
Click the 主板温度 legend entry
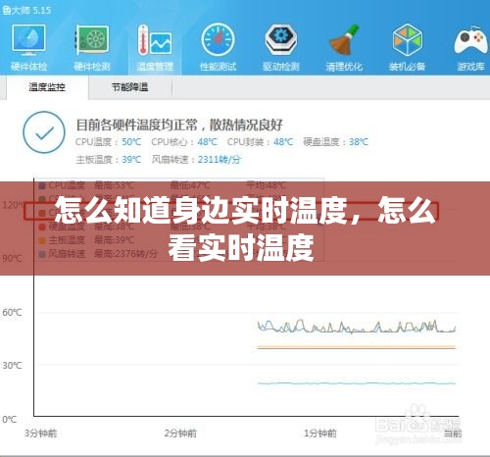pyautogui.click(x=62, y=240)
